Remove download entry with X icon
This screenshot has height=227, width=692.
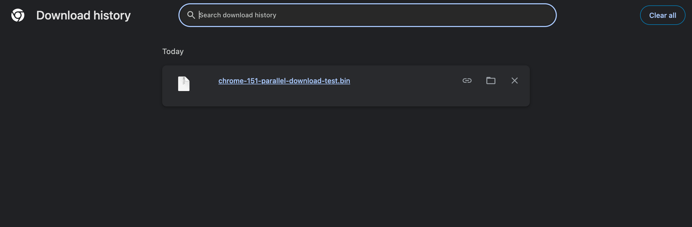point(515,81)
